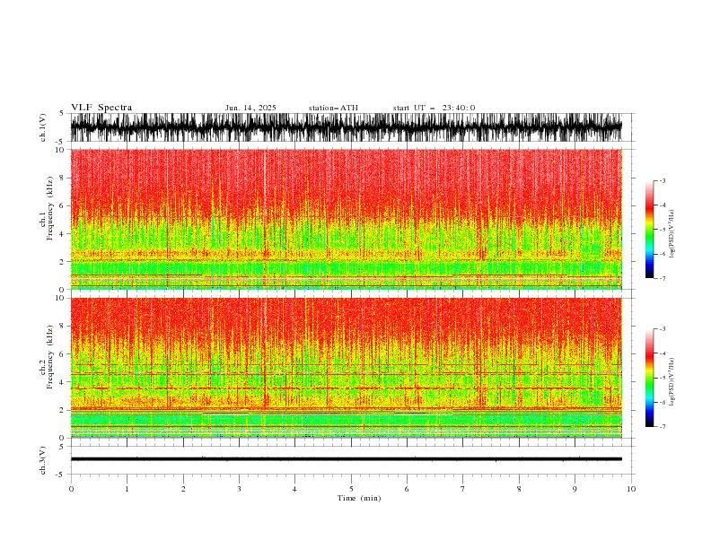Click the ch.2 spectrogram "6" kHz tick label
Screen dimensions: 711x549
point(63,354)
